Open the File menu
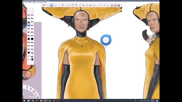The height and width of the screenshot is (102, 182). [x=24, y=3]
